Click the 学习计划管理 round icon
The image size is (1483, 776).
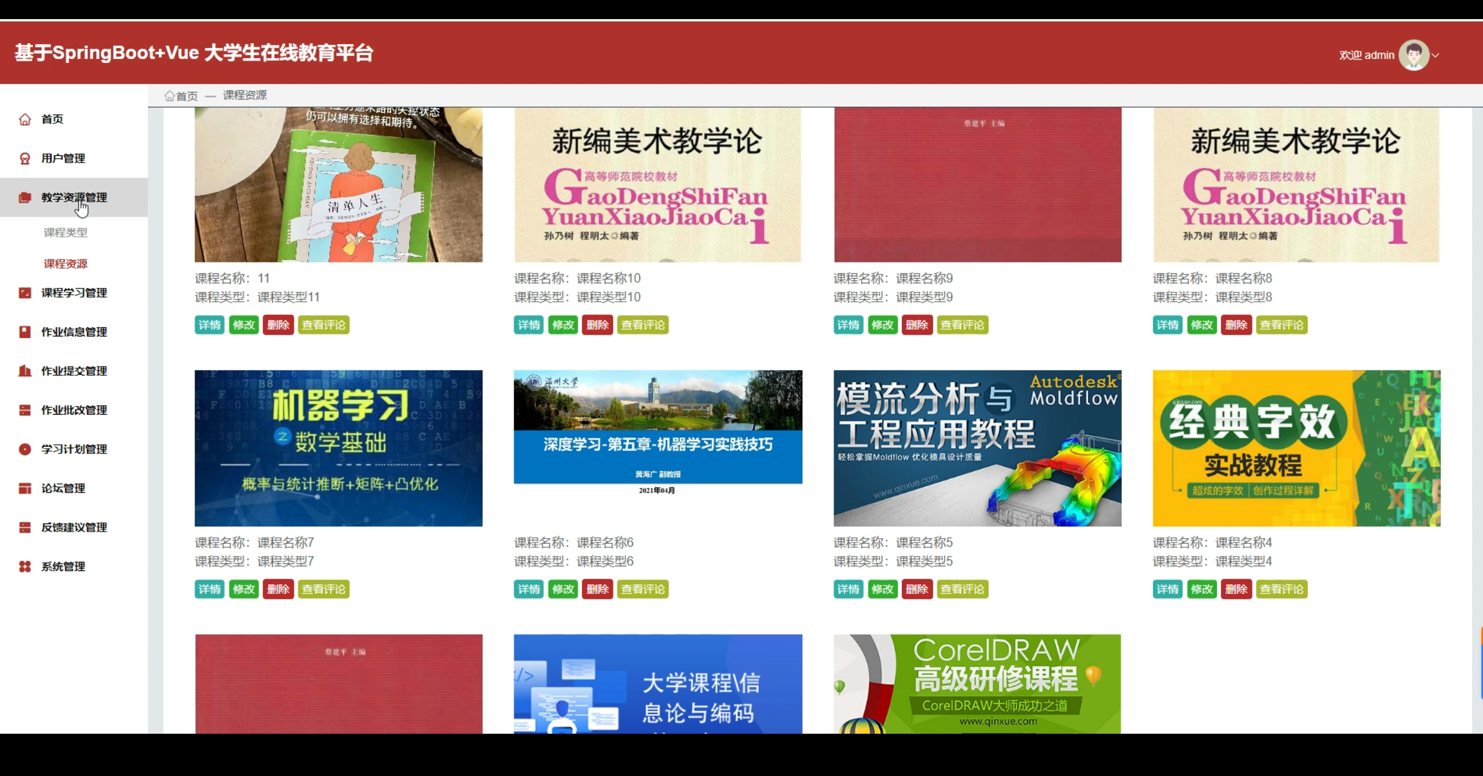[x=25, y=449]
